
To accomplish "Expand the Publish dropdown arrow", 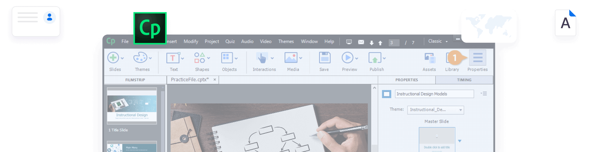I will point(384,58).
